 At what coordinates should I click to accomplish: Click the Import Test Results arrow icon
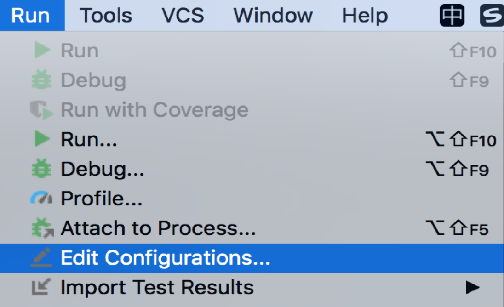[41, 287]
